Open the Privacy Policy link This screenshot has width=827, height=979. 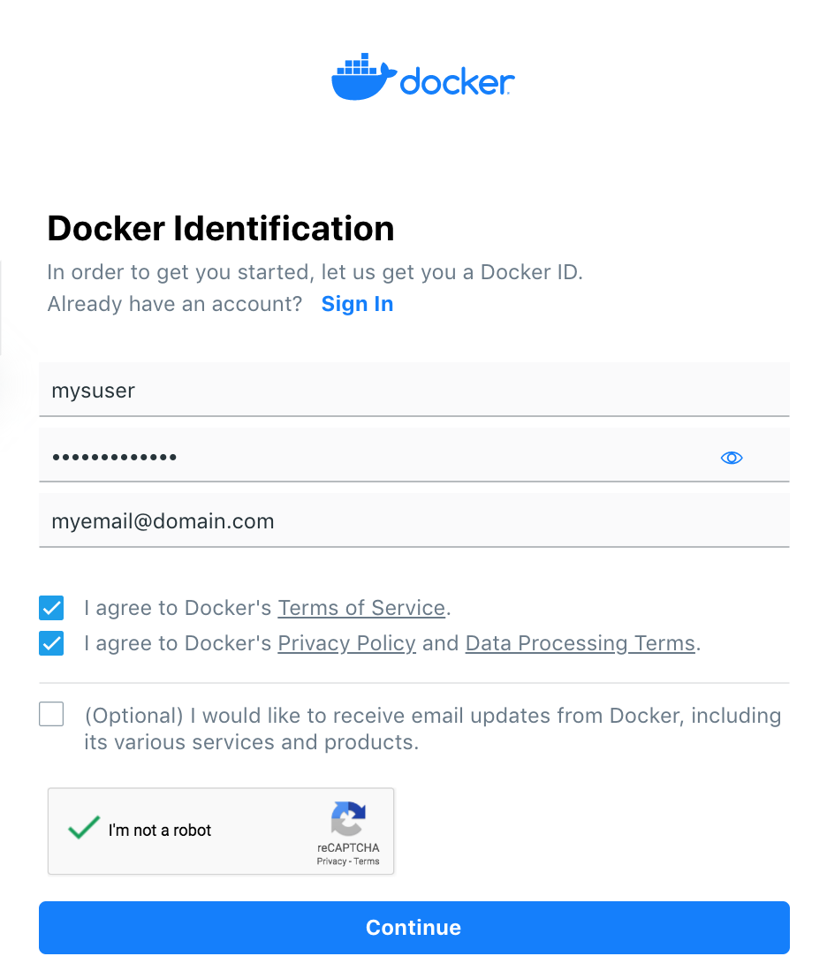click(346, 644)
